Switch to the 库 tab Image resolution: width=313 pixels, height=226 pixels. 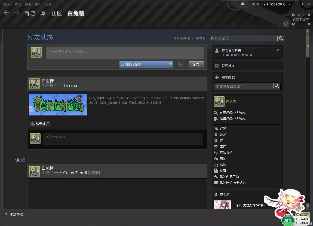coord(43,13)
